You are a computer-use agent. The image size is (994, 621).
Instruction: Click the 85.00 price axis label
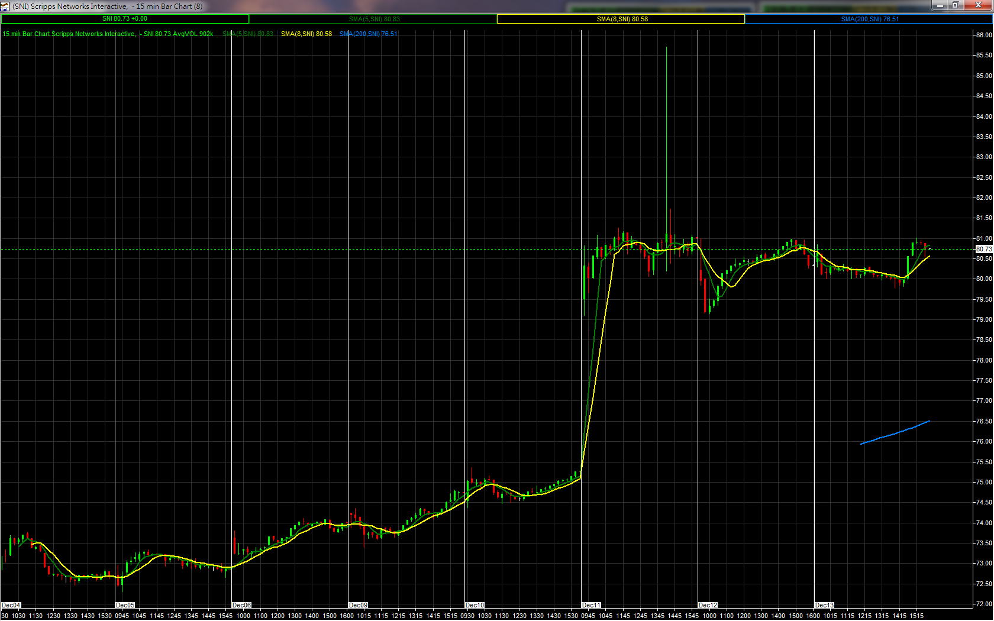984,76
